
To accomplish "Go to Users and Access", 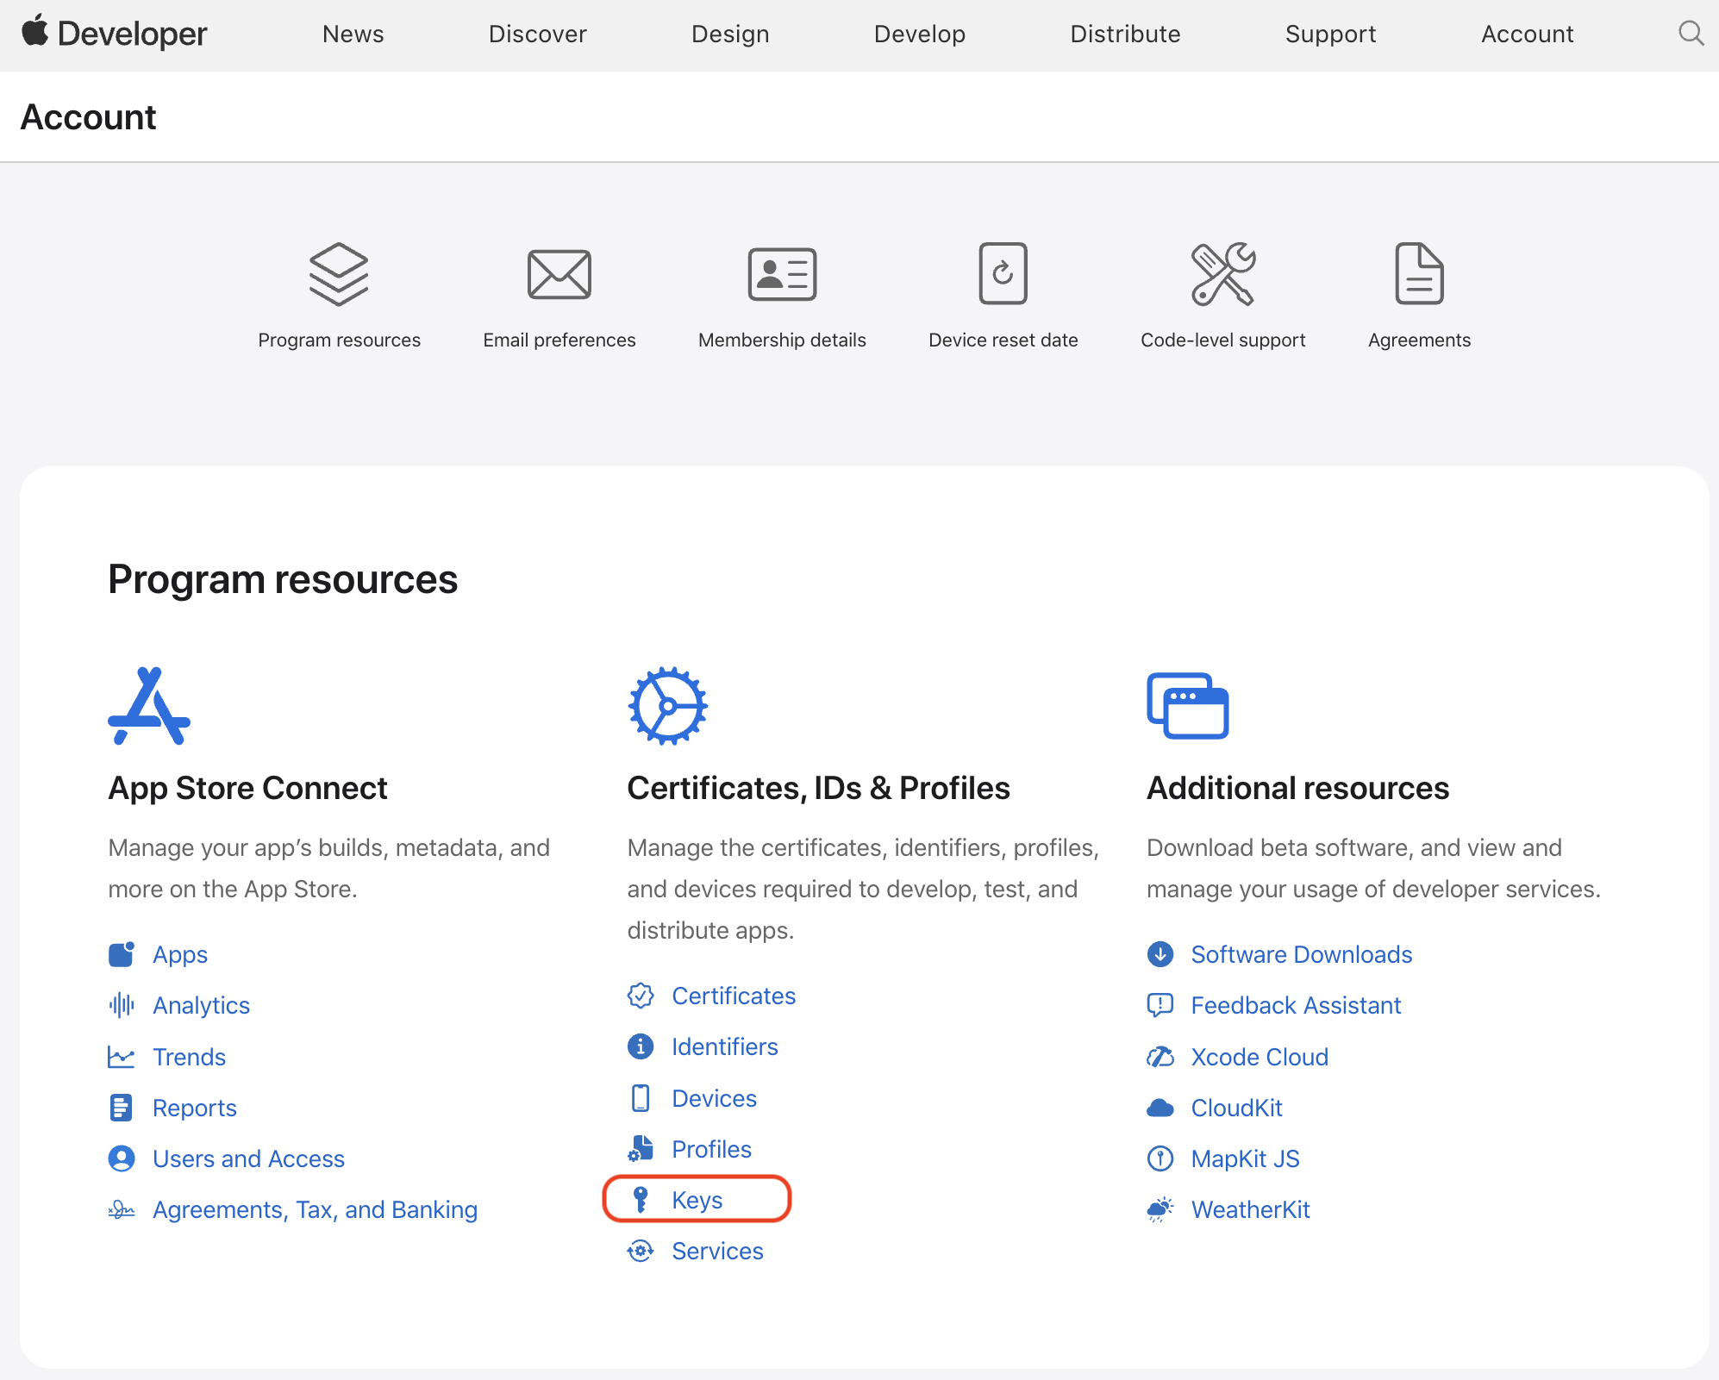I will (248, 1158).
